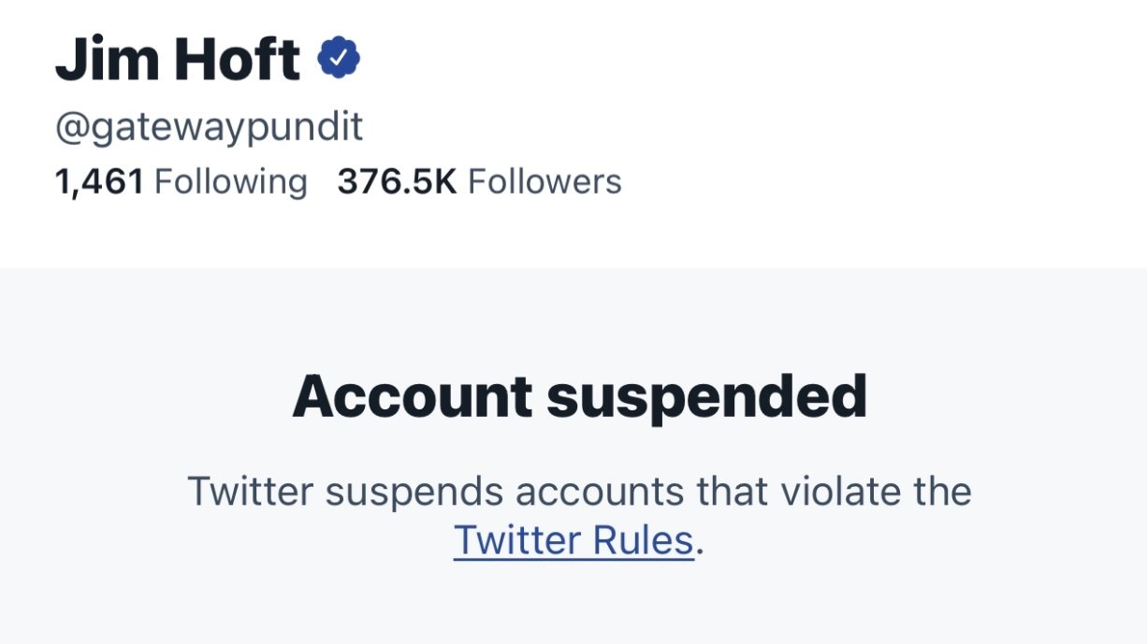
Task: Click the word "Account" in the heading
Action: pos(412,396)
